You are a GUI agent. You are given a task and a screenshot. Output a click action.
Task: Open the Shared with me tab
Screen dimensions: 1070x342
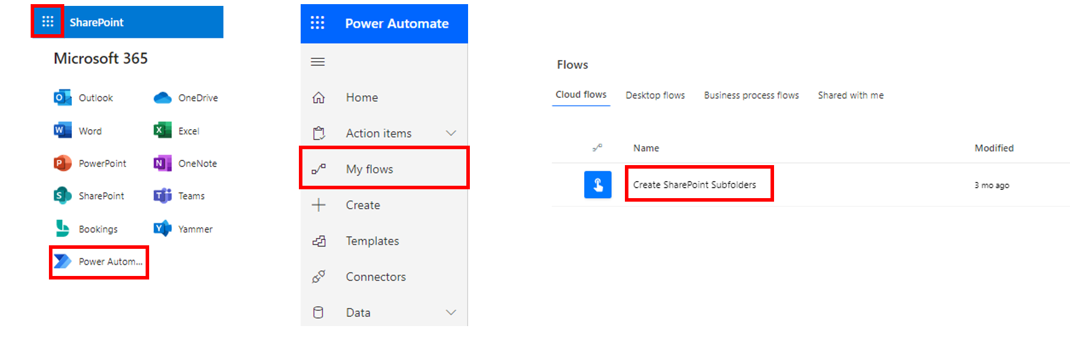(850, 96)
